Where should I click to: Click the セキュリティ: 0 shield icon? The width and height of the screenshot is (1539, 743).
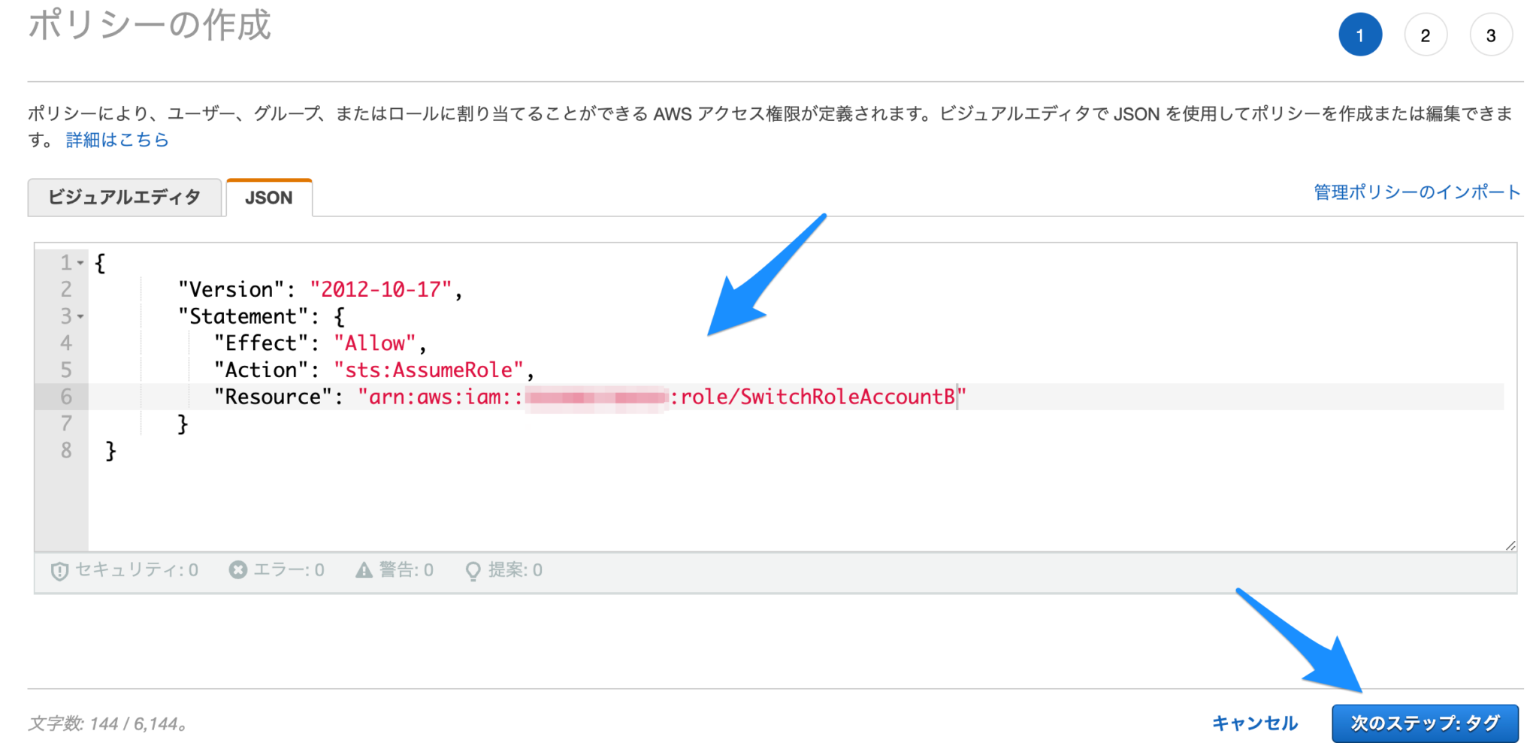click(x=59, y=569)
